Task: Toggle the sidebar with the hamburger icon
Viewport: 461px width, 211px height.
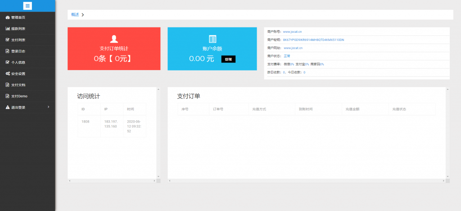Action: pyautogui.click(x=27, y=6)
